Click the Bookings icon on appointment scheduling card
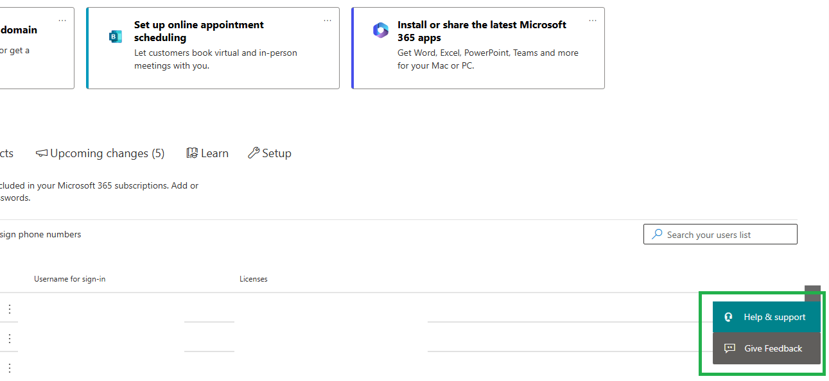This screenshot has height=381, width=829. point(116,37)
